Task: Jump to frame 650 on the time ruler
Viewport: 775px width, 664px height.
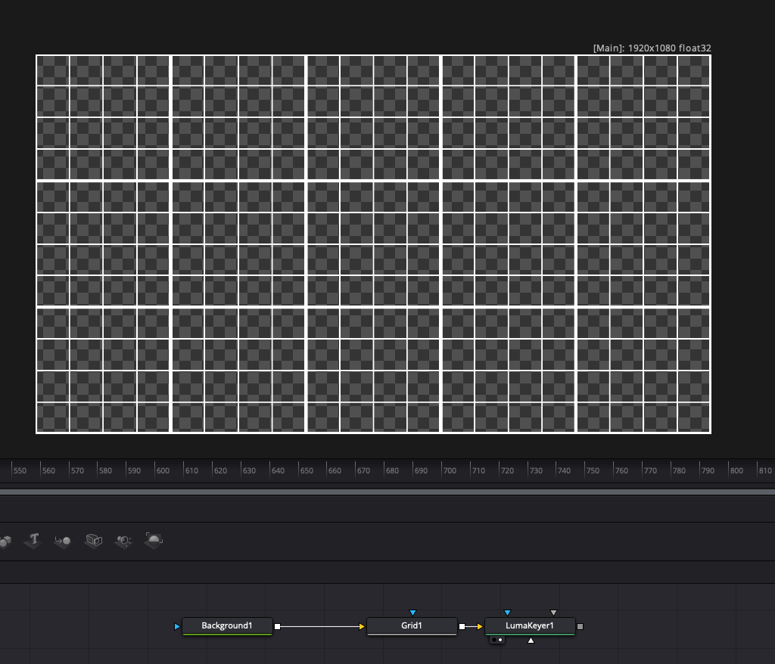Action: point(307,470)
